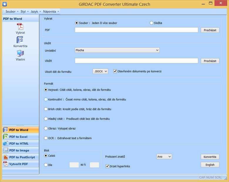Select the Dle range radio button
This screenshot has height=182, width=229.
click(46, 165)
